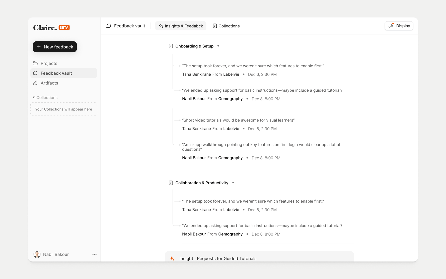Open Artifacts in the sidebar
Viewport: 446px width, 279px height.
pyautogui.click(x=64, y=83)
